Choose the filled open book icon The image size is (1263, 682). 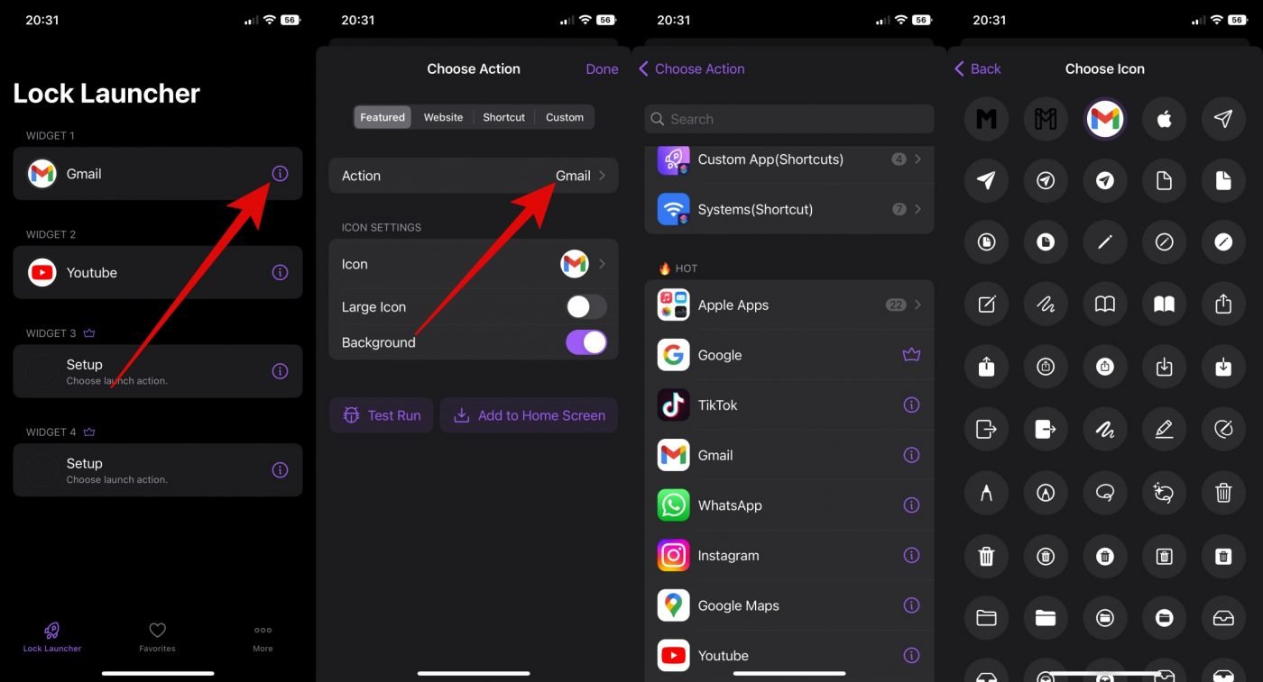(x=1164, y=305)
